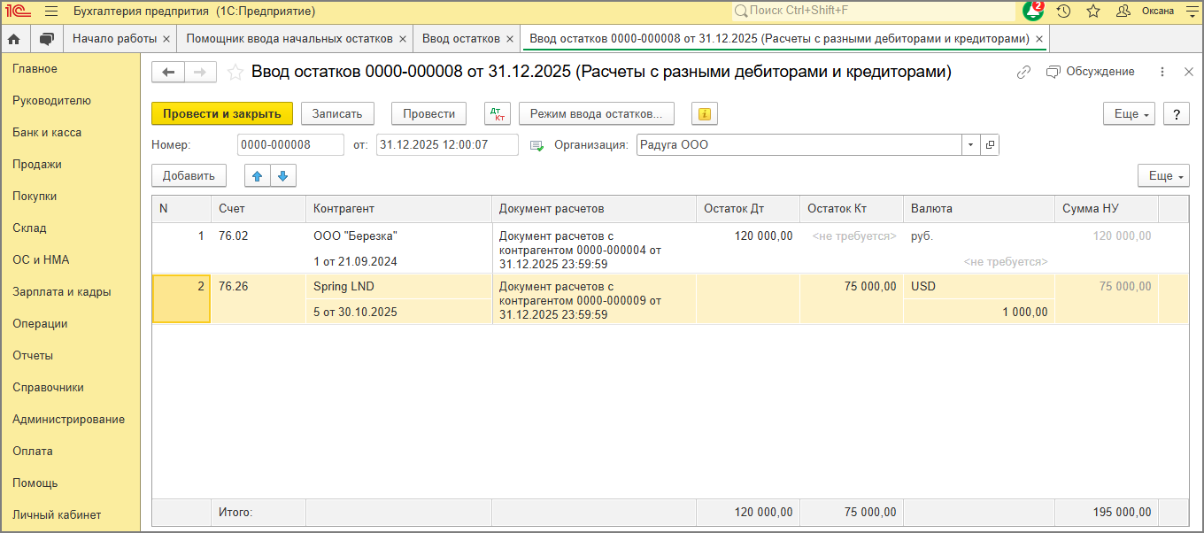Close current document tab in tab bar
This screenshot has height=533, width=1204.
pyautogui.click(x=1039, y=39)
